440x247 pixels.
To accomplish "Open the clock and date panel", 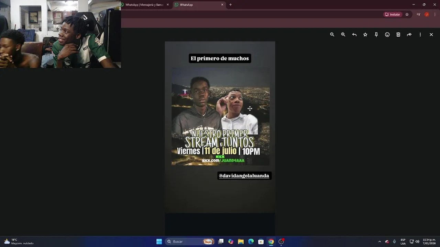I will click(429, 242).
